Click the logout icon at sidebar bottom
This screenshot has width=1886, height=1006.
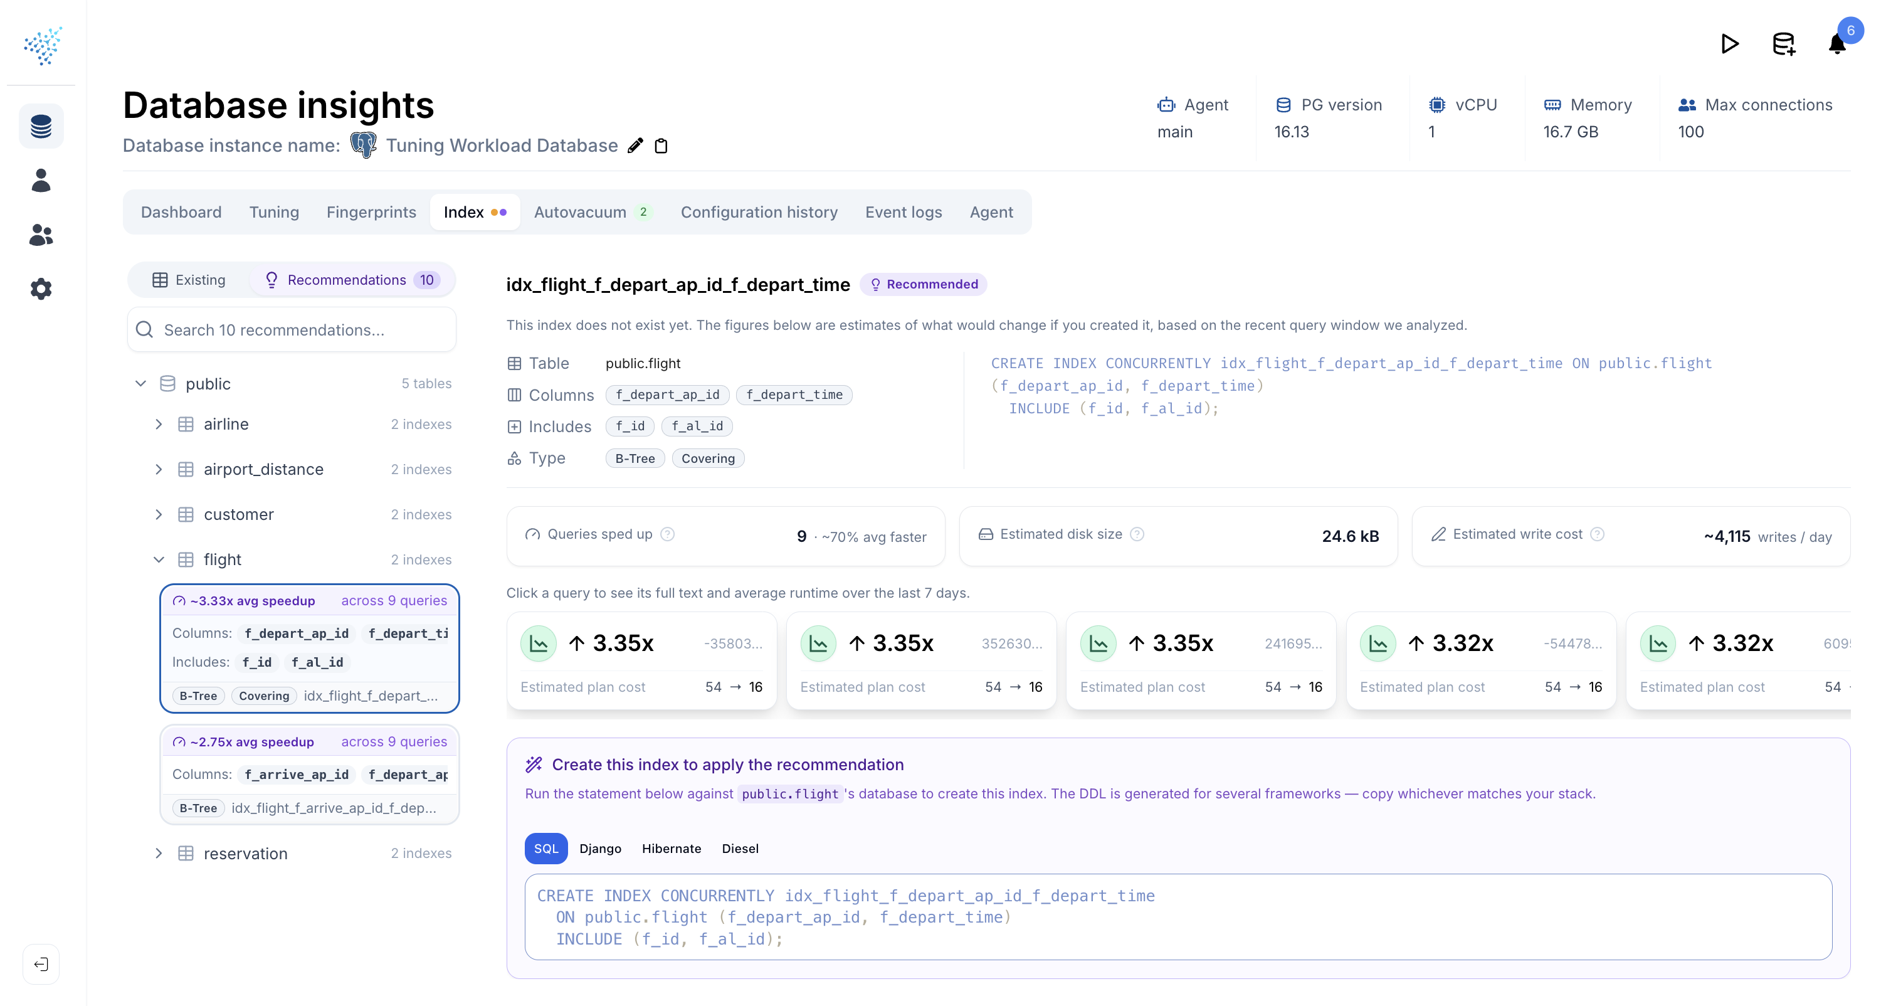pyautogui.click(x=41, y=964)
